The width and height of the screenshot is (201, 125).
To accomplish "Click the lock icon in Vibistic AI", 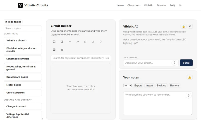I will [x=183, y=26].
